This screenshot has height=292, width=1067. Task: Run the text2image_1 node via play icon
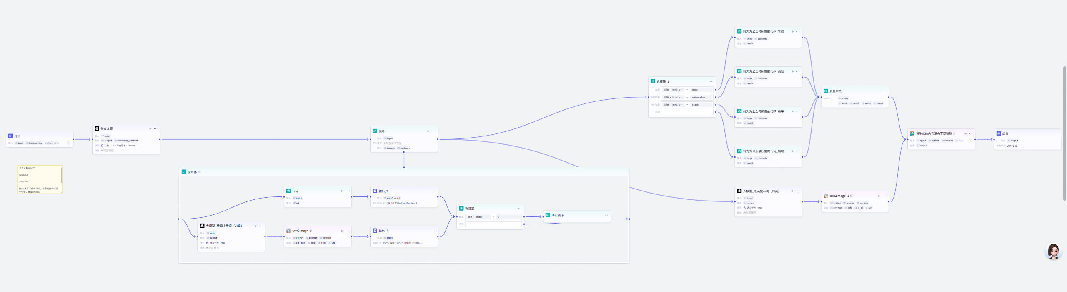[879, 196]
